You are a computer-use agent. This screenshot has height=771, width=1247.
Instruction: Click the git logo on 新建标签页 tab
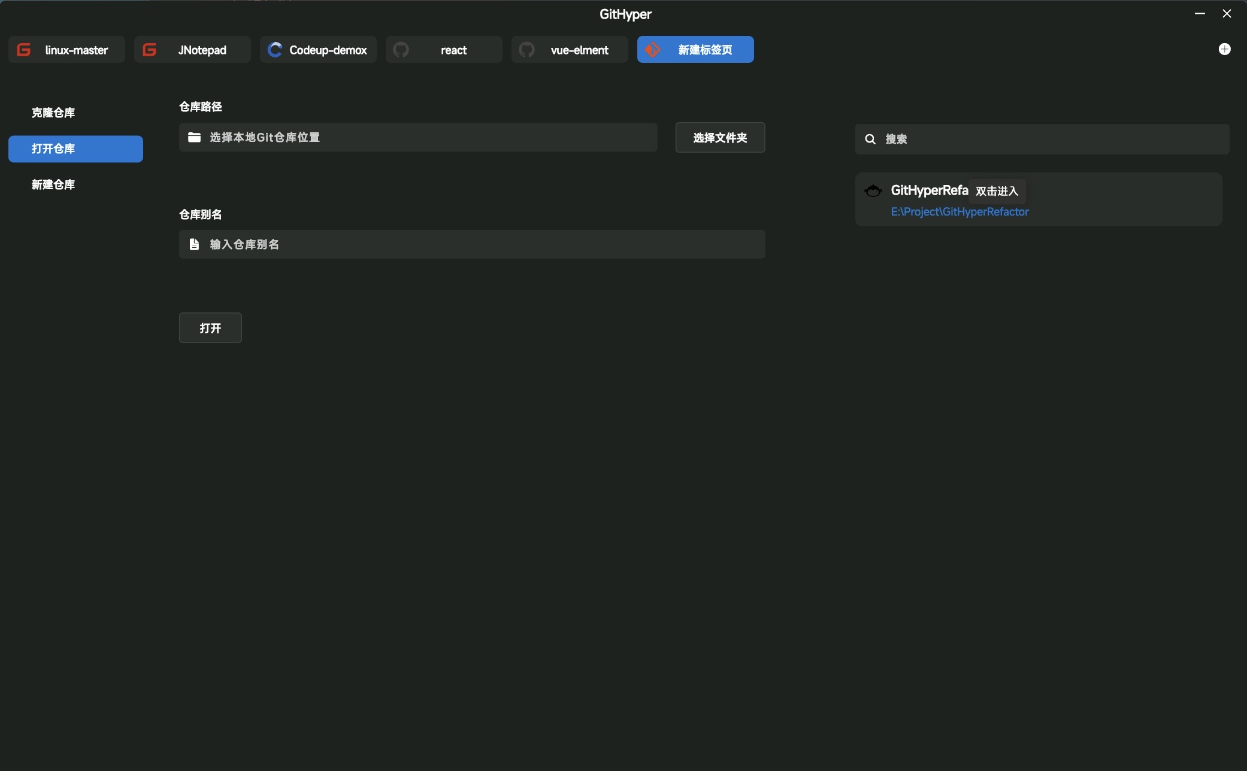[x=653, y=50]
